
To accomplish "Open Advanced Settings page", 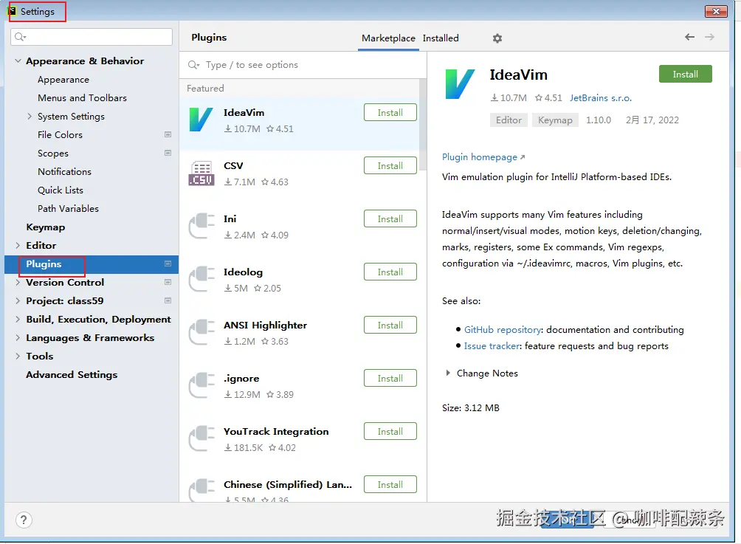I will tap(72, 374).
